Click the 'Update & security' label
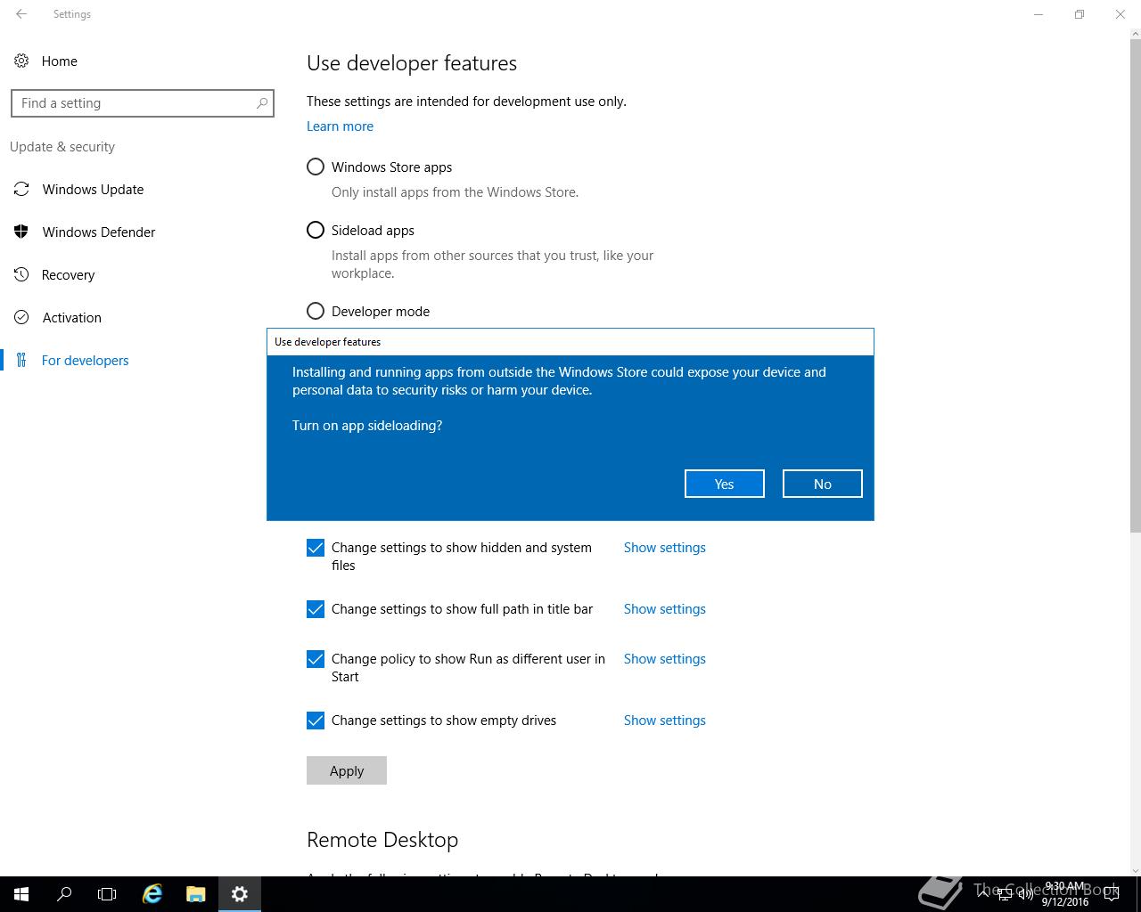The height and width of the screenshot is (912, 1141). coord(62,147)
